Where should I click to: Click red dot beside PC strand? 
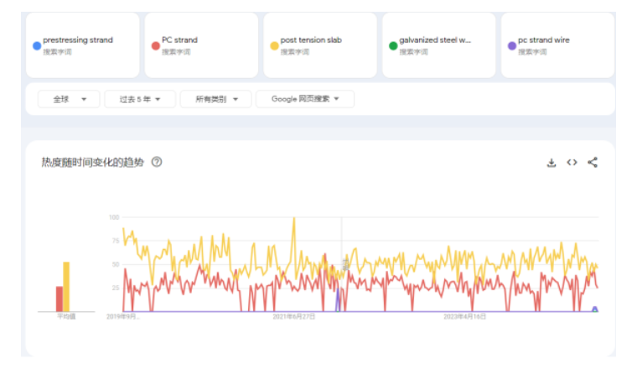point(155,45)
